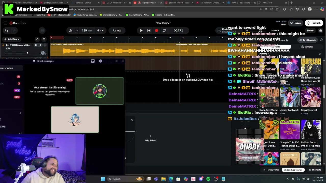326x183 pixels.
Task: Skip back to the start
Action: pyautogui.click(x=149, y=30)
